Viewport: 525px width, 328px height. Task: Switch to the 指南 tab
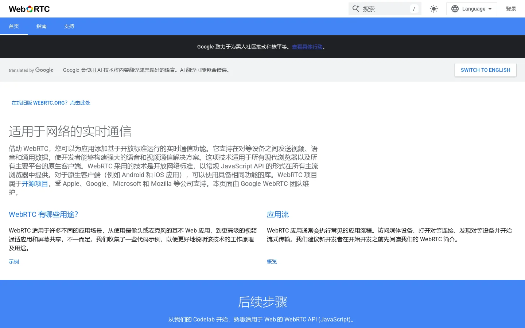pyautogui.click(x=42, y=26)
